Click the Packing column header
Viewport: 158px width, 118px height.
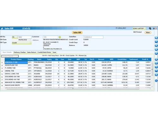click(x=31, y=59)
